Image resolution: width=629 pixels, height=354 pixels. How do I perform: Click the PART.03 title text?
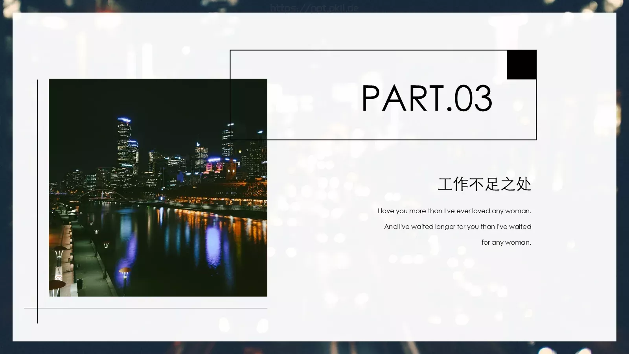pyautogui.click(x=427, y=98)
